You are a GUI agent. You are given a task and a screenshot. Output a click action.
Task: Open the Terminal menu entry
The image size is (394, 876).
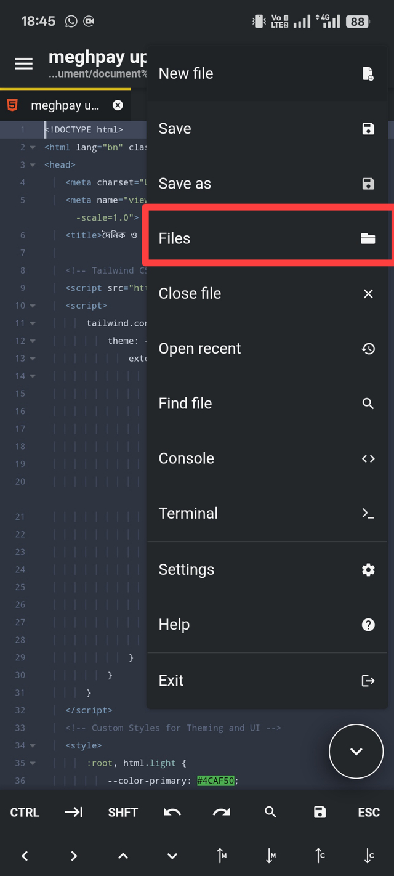point(267,513)
